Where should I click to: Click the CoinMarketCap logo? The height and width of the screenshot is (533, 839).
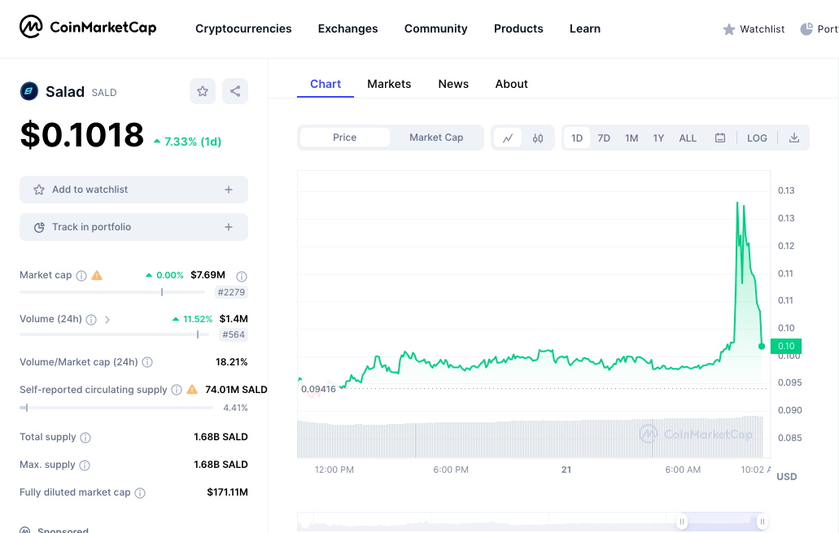pos(88,27)
